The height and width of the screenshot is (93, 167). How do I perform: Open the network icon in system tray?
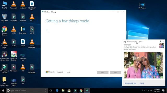click(x=148, y=90)
